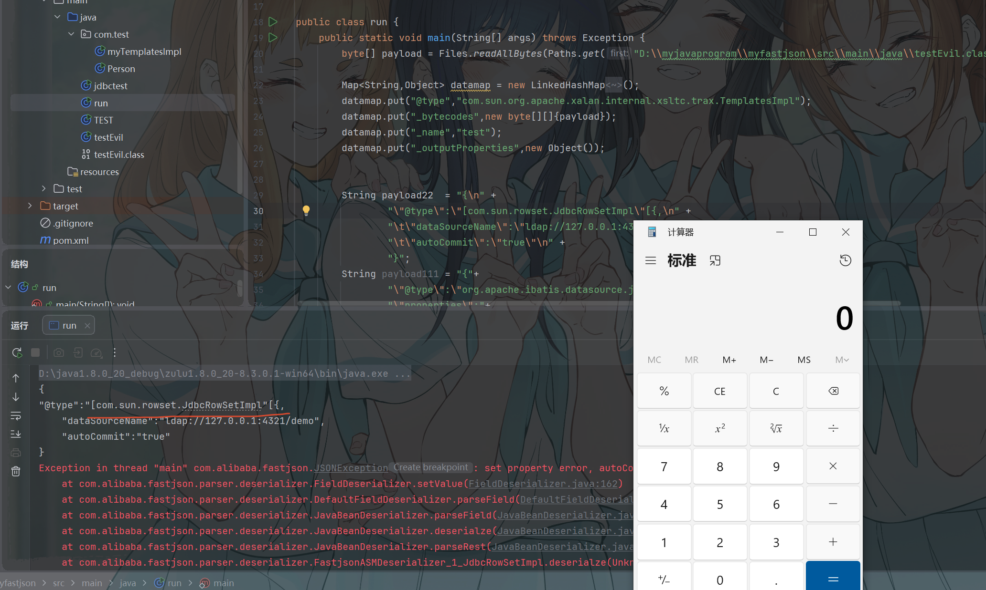
Task: Open the memory list M dropdown in calculator
Action: [x=842, y=360]
